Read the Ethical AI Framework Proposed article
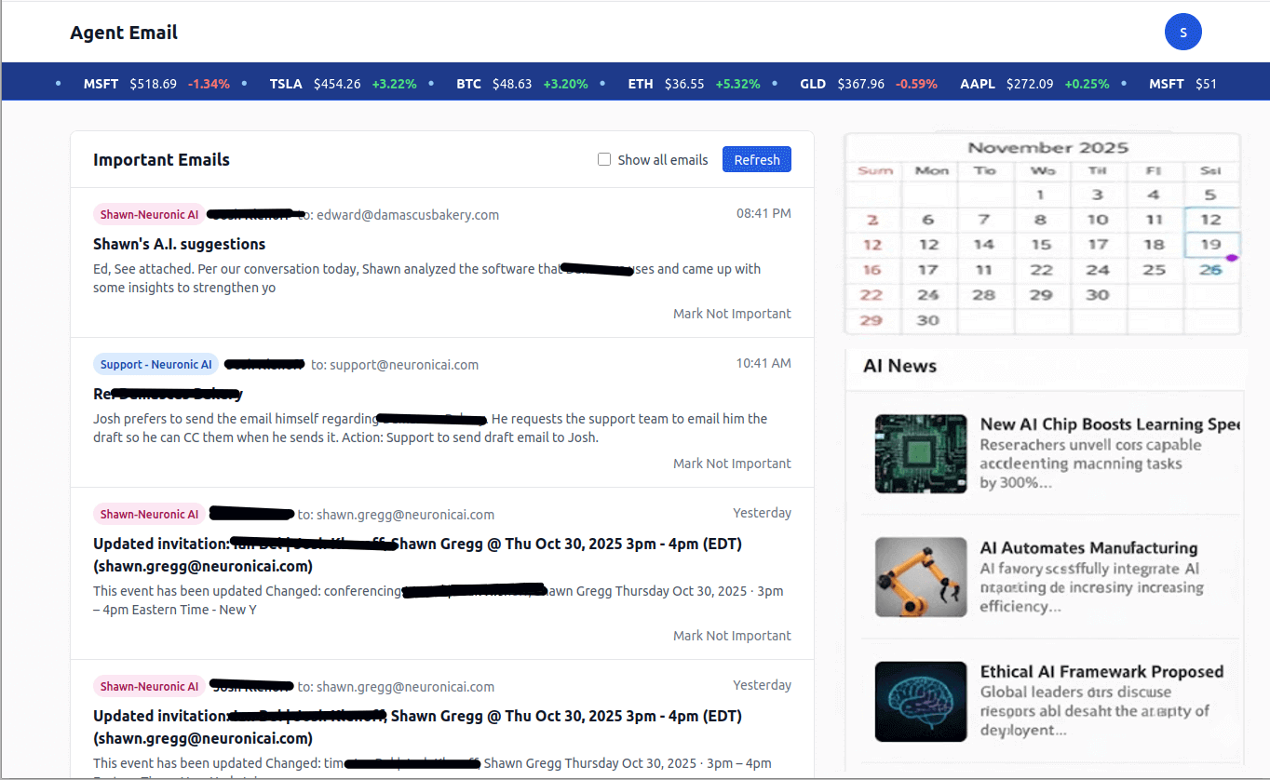Viewport: 1270px width, 780px height. (1101, 671)
